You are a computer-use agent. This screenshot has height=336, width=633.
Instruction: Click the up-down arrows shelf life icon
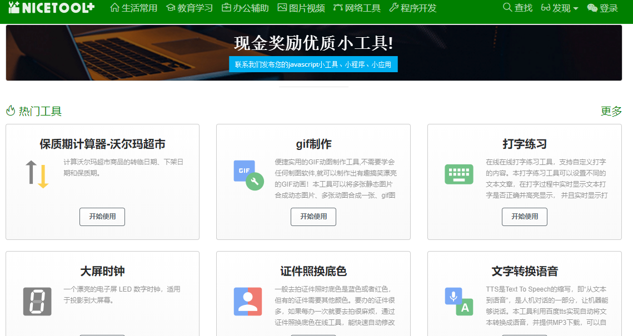coord(37,174)
